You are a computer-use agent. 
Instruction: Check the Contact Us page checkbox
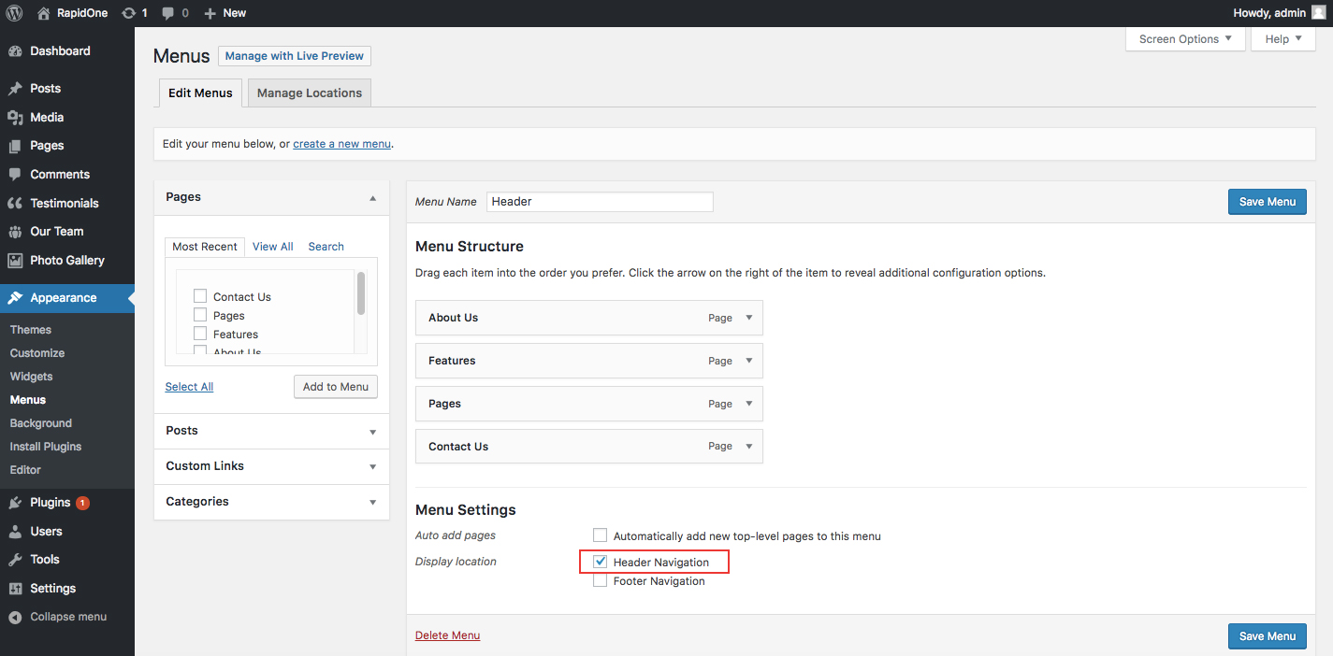coord(200,296)
